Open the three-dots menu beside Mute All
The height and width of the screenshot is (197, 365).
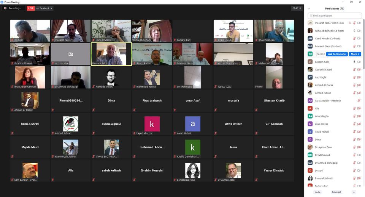pos(354,192)
